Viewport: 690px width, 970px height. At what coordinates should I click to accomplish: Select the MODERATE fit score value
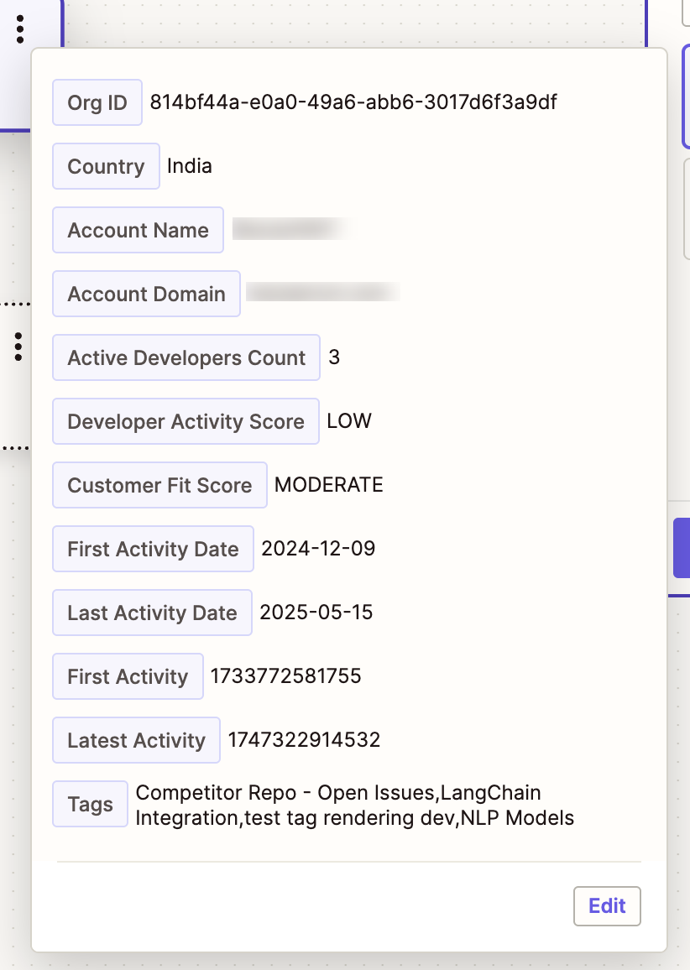pyautogui.click(x=329, y=485)
